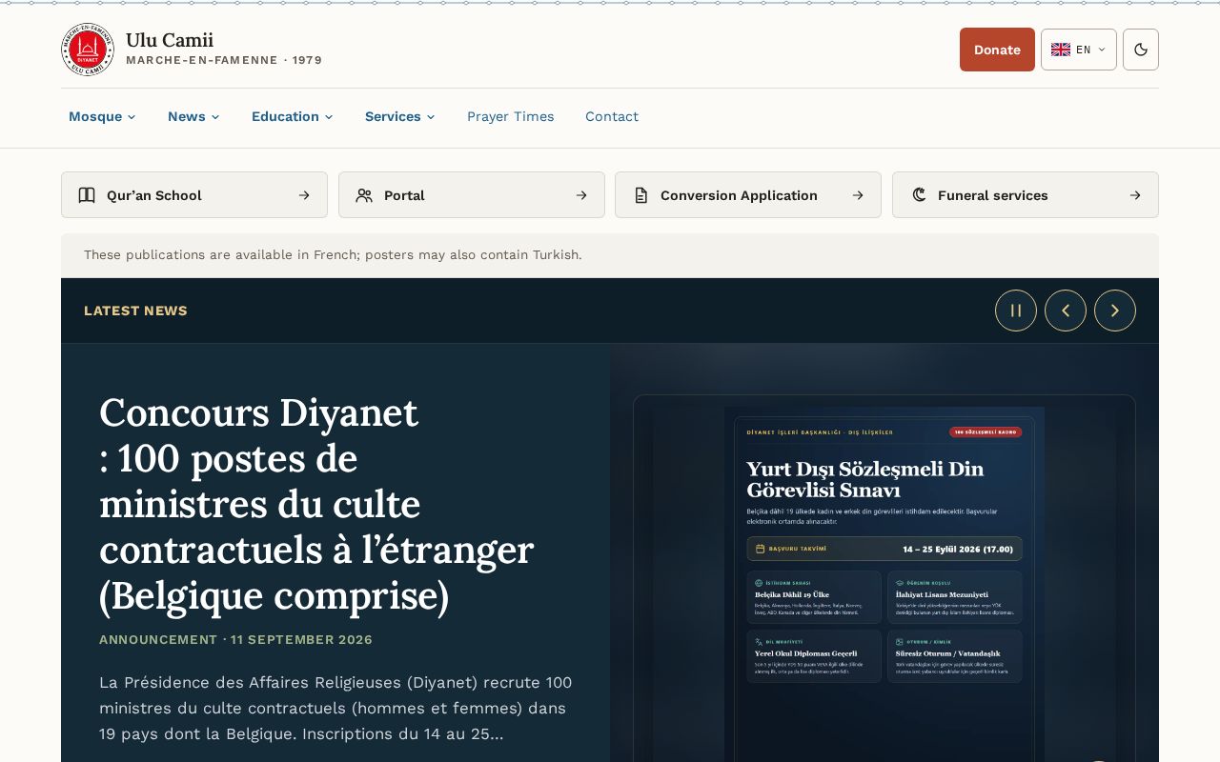
Task: Expand the Services menu
Action: click(x=399, y=116)
